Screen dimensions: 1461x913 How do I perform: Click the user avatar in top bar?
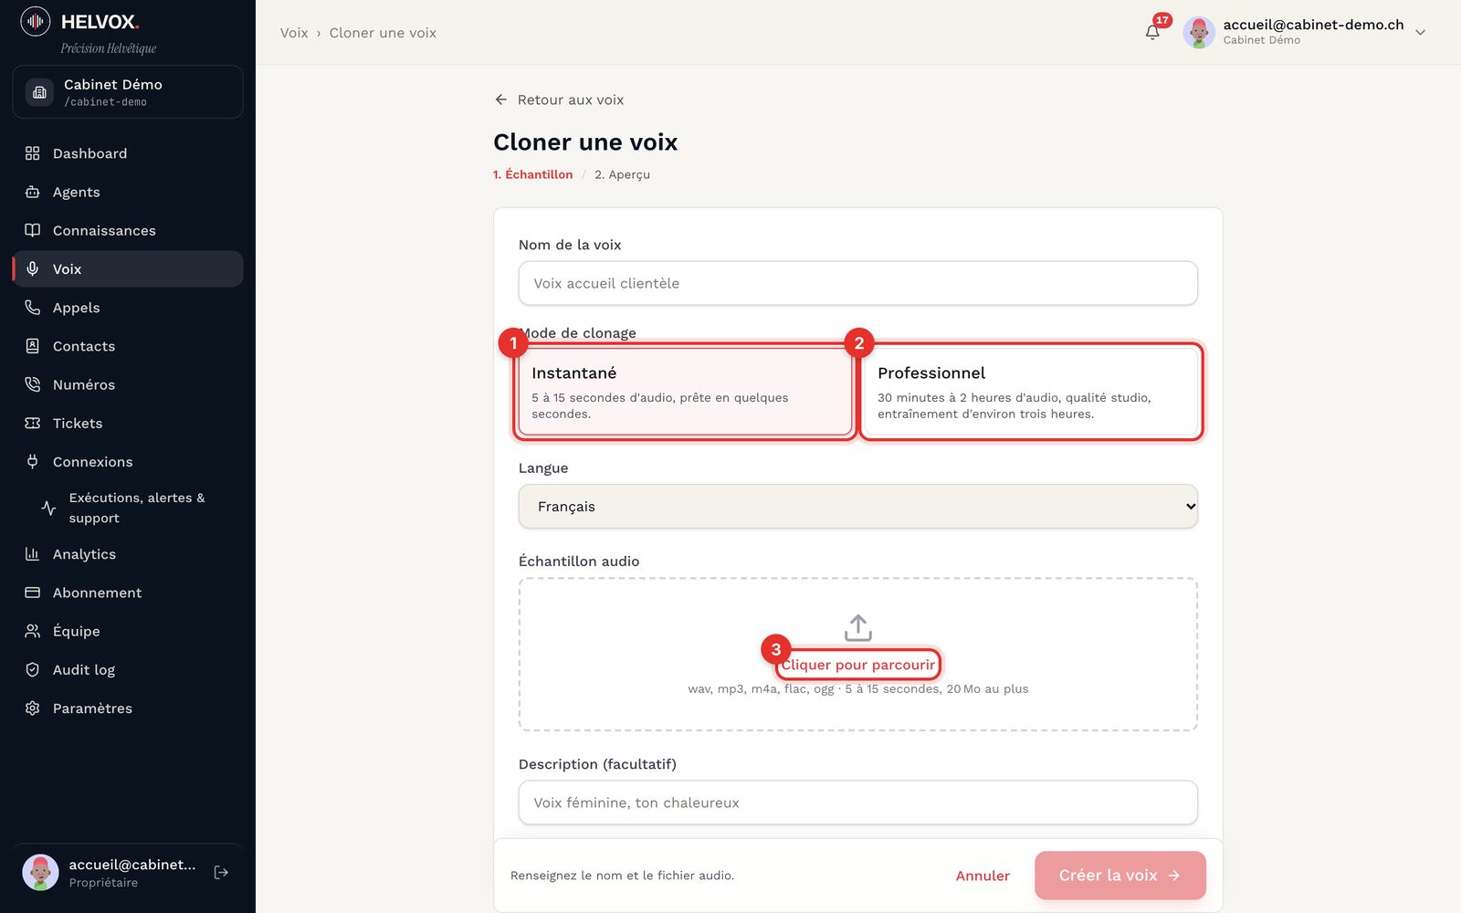coord(1199,32)
